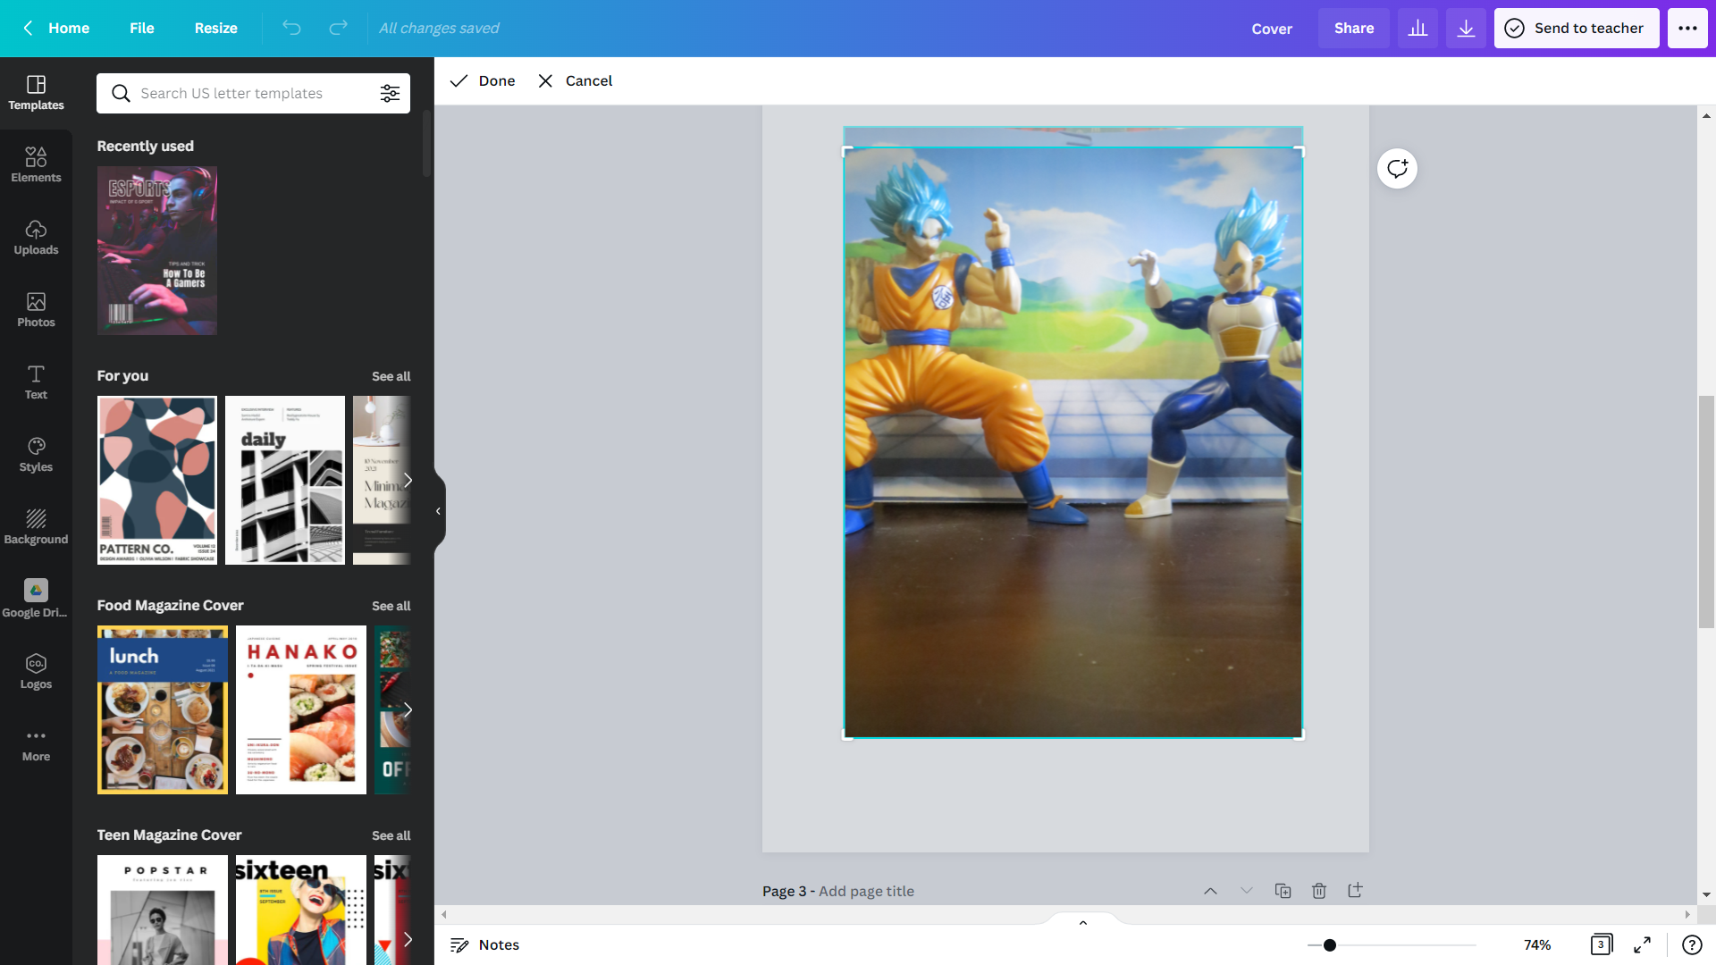The height and width of the screenshot is (965, 1716).
Task: Go back using the Home arrow icon
Action: point(29,28)
